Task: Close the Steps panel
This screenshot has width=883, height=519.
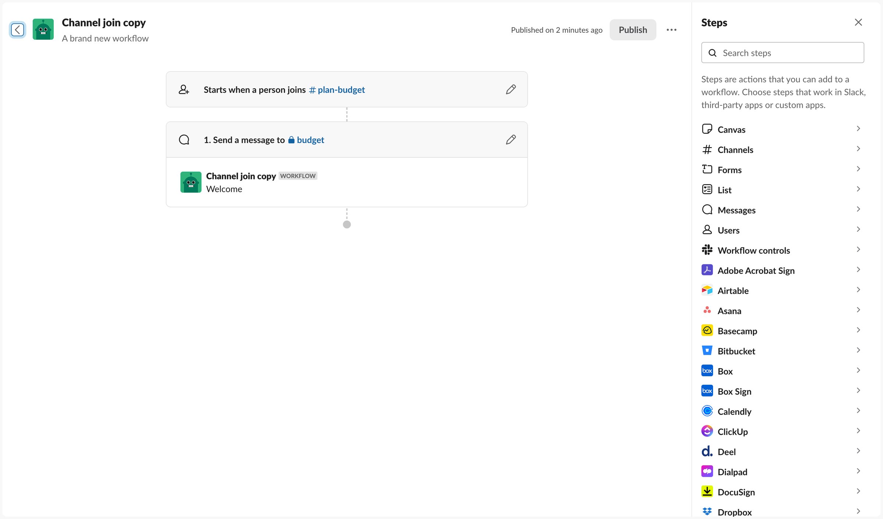Action: pyautogui.click(x=858, y=22)
